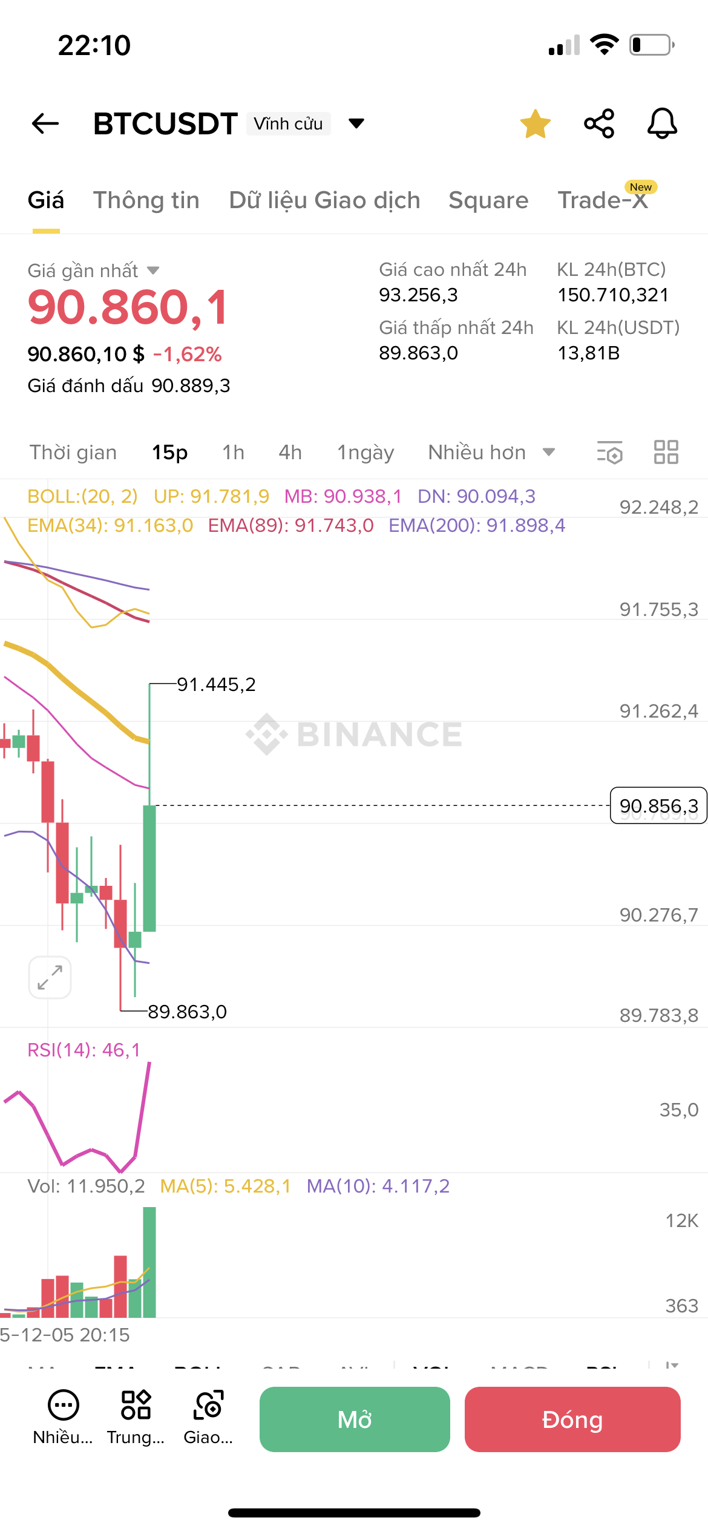
Task: Expand the Vĩnh cửu contract dropdown
Action: point(356,124)
